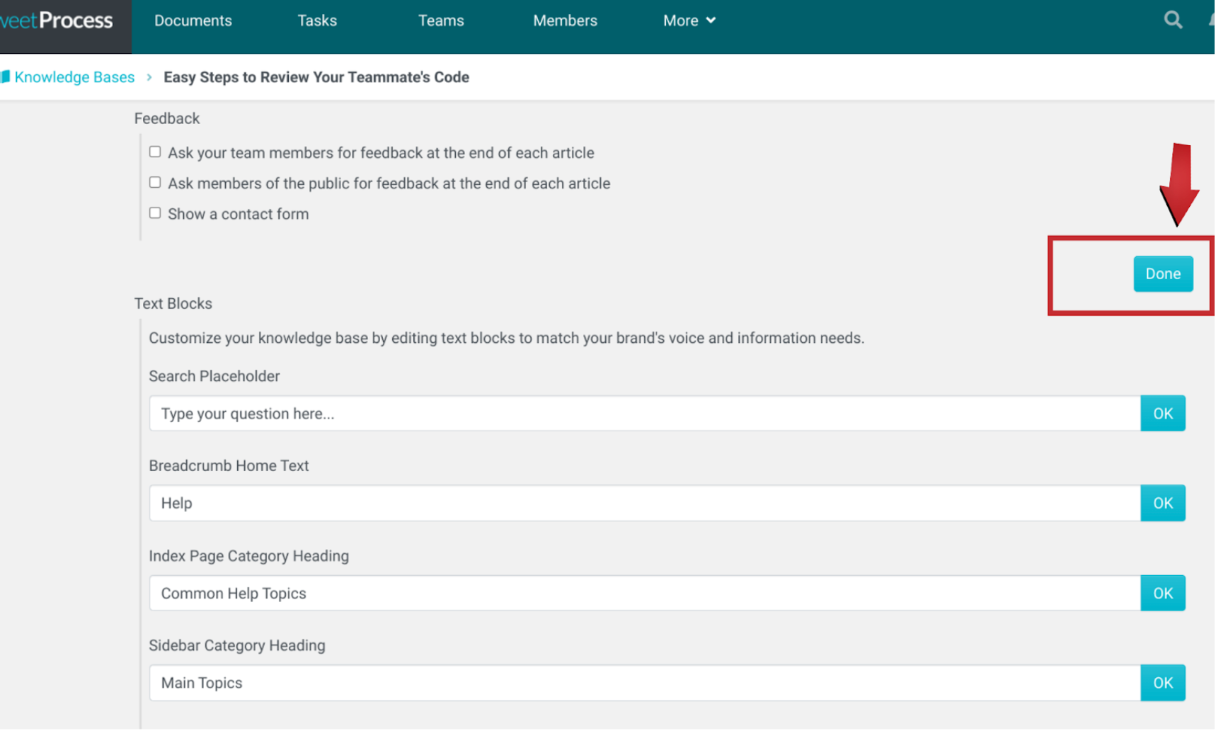Enable public feedback checkbox
The image size is (1216, 731).
click(155, 182)
